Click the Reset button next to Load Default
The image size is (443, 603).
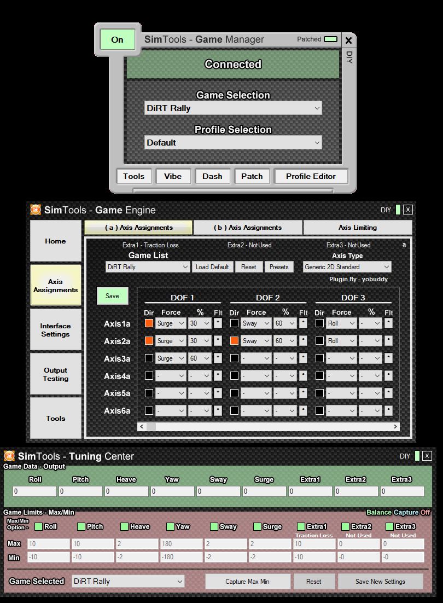tap(249, 267)
